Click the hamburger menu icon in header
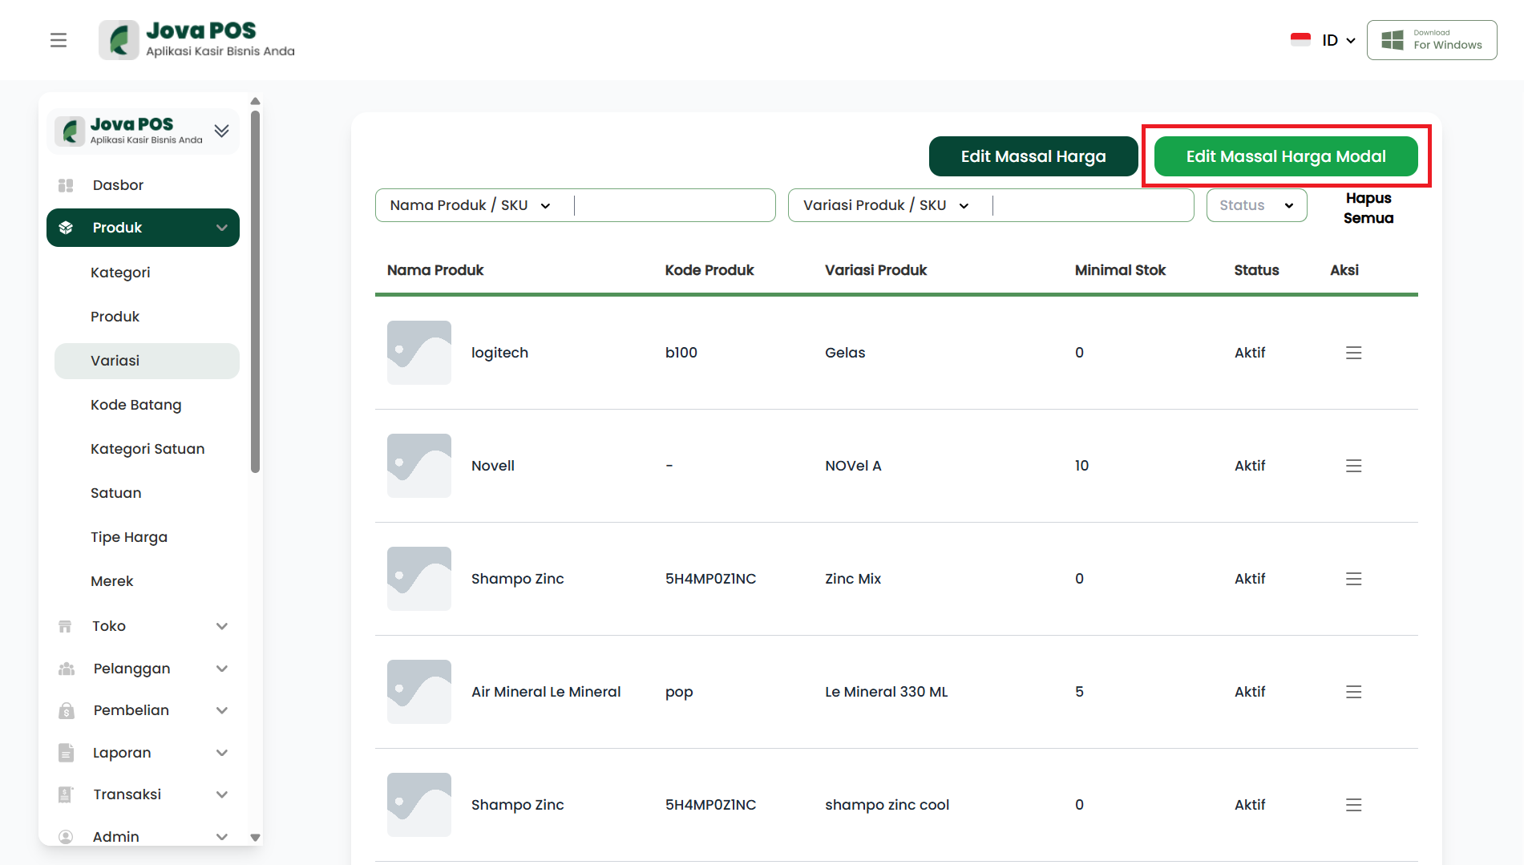 point(59,40)
